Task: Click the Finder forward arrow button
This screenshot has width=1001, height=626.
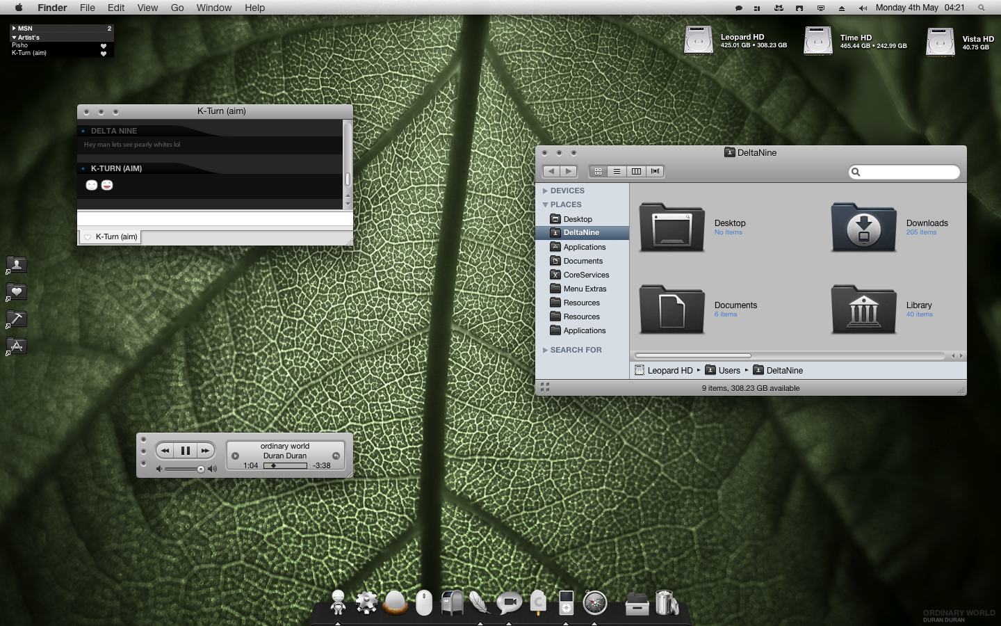Action: click(x=569, y=171)
